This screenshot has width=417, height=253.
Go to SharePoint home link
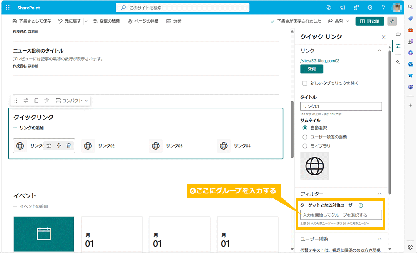(29, 8)
